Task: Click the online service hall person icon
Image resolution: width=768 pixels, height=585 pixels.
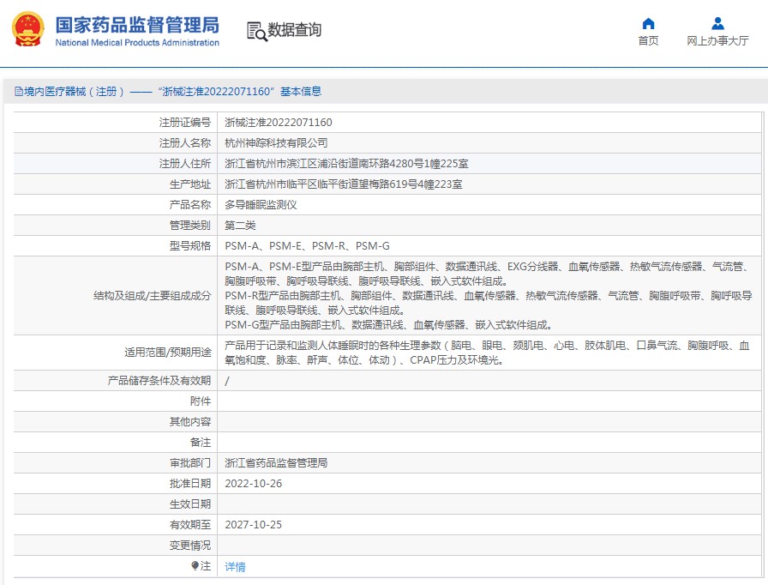Action: 717,23
